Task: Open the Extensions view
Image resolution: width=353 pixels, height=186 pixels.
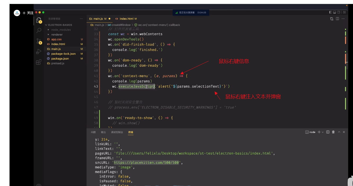Action: coord(39,62)
